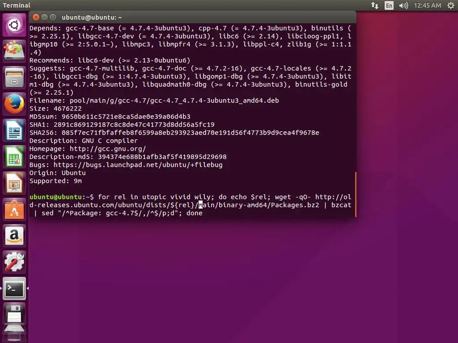Image resolution: width=458 pixels, height=343 pixels.
Task: Click the Terminal label in top panel
Action: (x=17, y=5)
